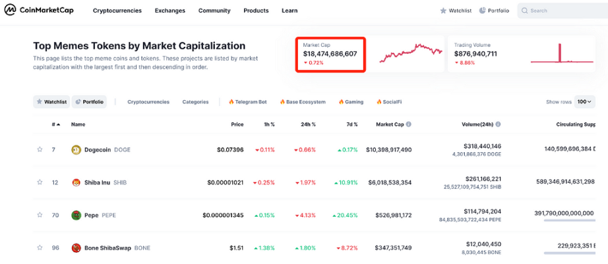This screenshot has height=264, width=608.
Task: Open the Shiba Inu SHIB link
Action: pos(106,182)
